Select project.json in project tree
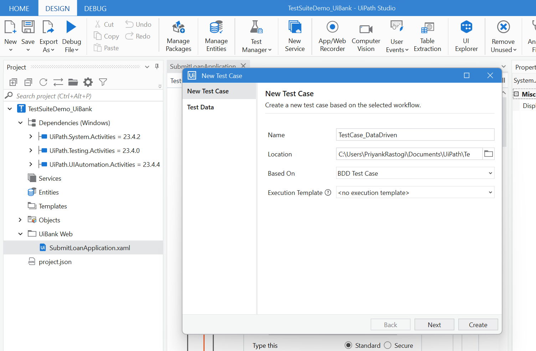Viewport: 536px width, 351px height. pyautogui.click(x=50, y=262)
